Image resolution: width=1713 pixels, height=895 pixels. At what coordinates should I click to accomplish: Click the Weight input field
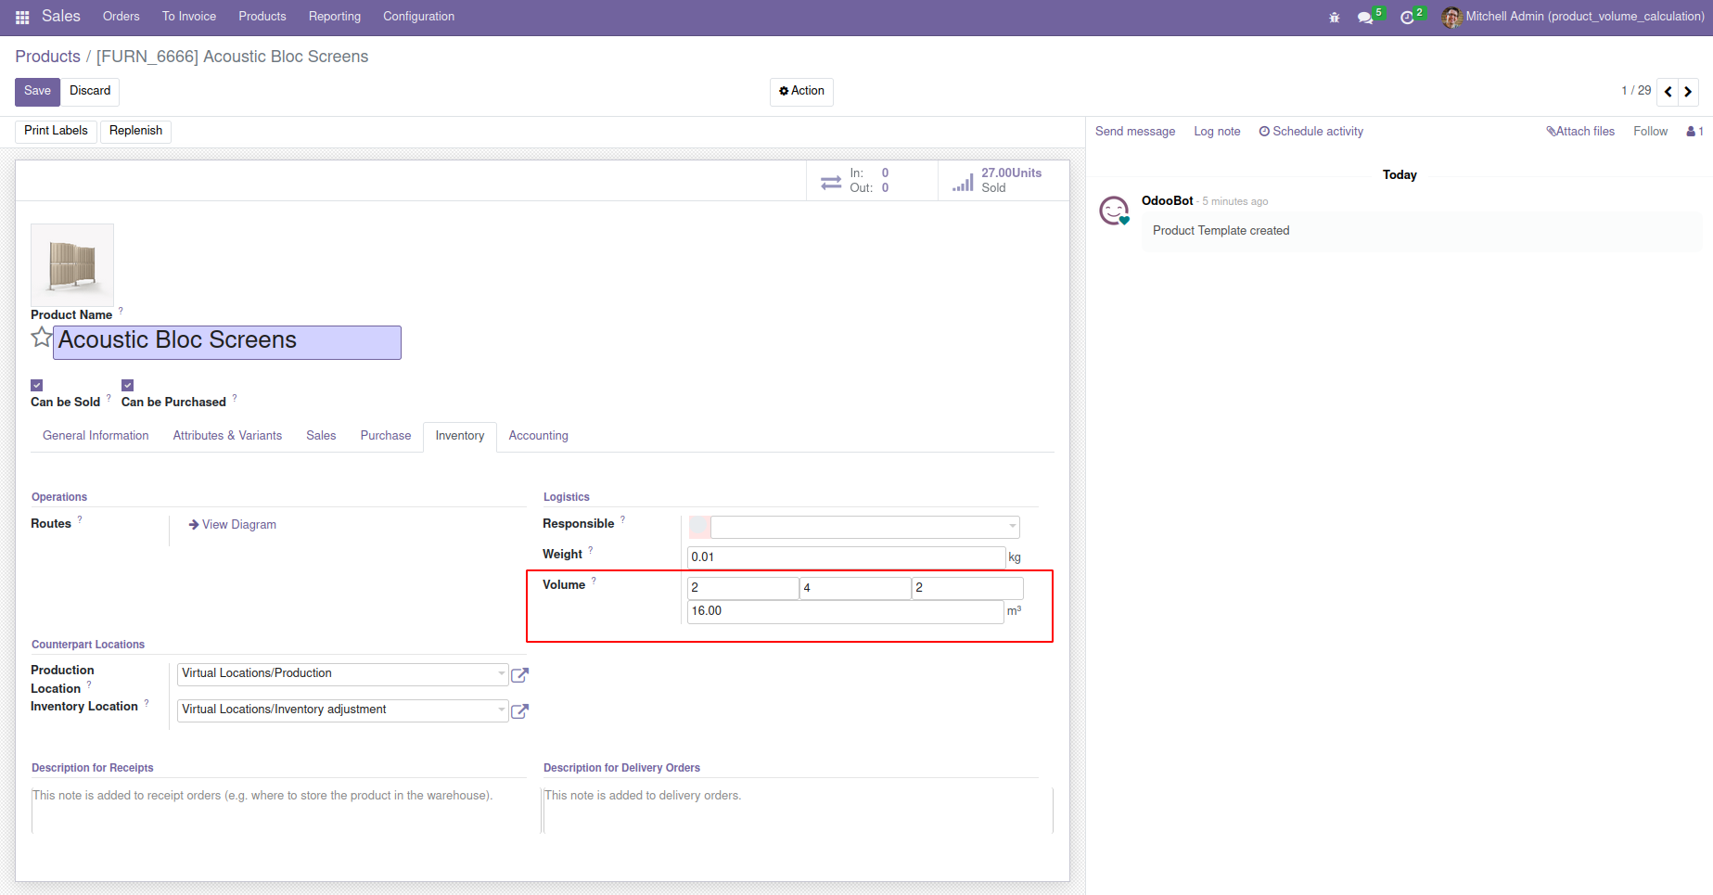coord(846,556)
